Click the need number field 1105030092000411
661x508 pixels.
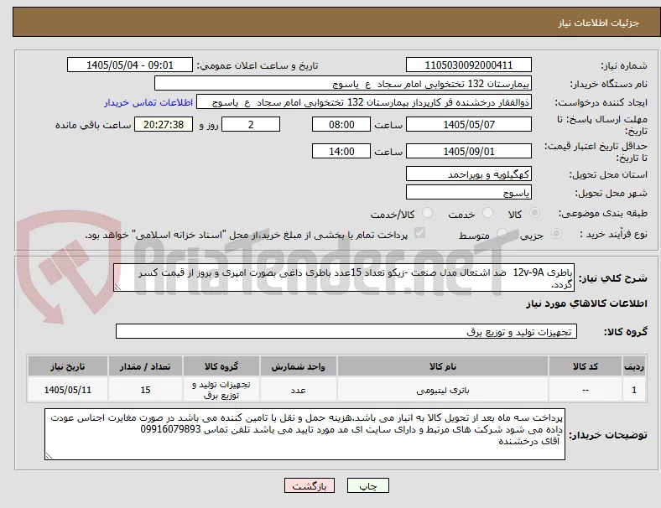click(468, 65)
